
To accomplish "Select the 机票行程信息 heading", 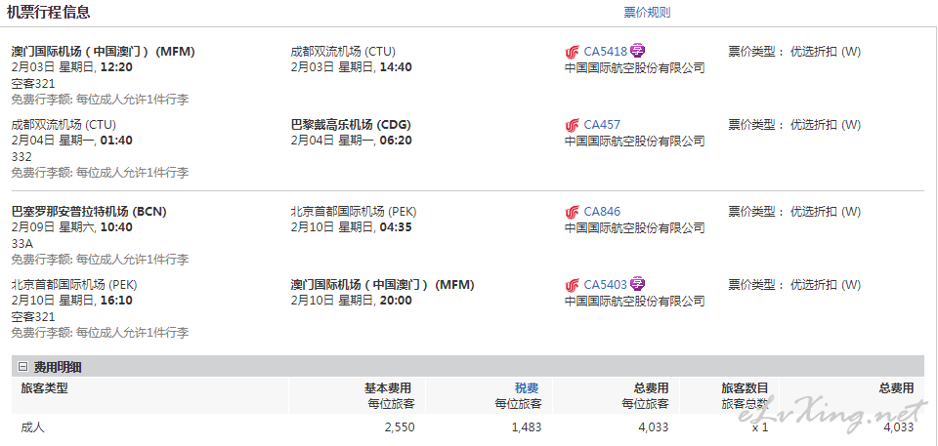I will pos(49,12).
